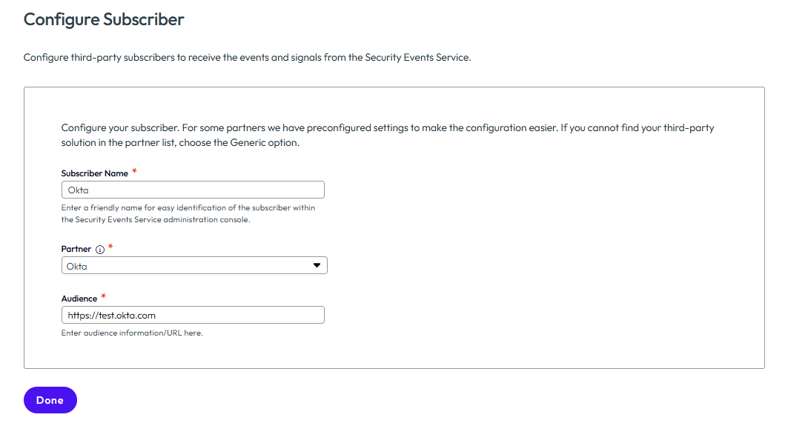Click the Configure Subscriber heading
Image resolution: width=791 pixels, height=423 pixels.
point(104,19)
